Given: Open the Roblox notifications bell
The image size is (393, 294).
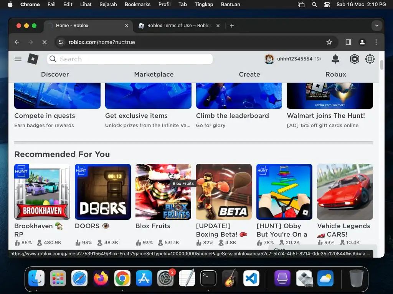Looking at the screenshot, I should click(x=335, y=59).
